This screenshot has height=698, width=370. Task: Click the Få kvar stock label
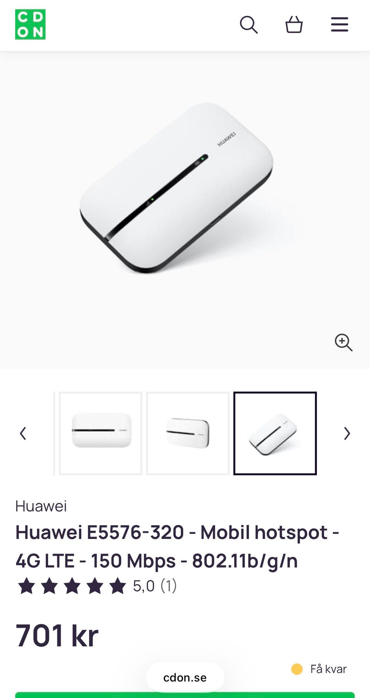point(328,669)
